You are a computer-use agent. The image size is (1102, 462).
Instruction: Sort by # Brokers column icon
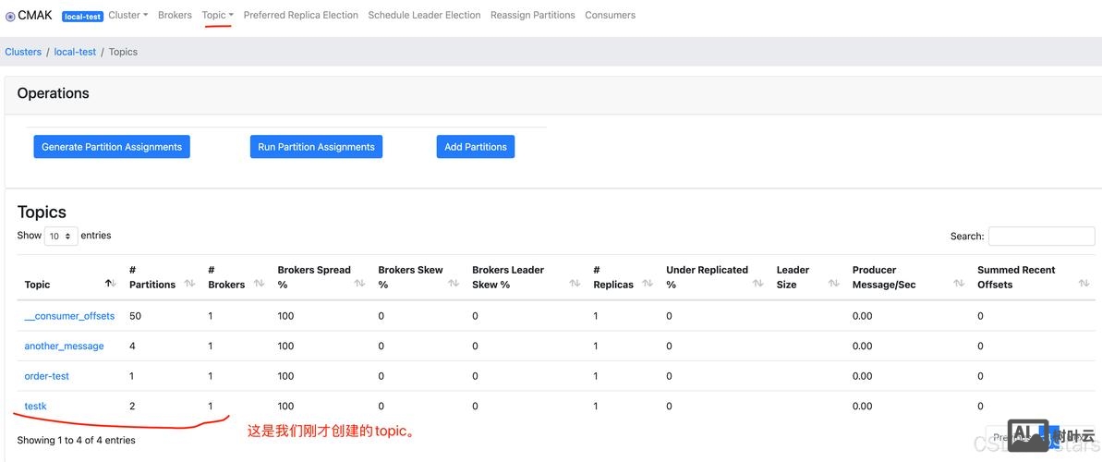(x=259, y=284)
